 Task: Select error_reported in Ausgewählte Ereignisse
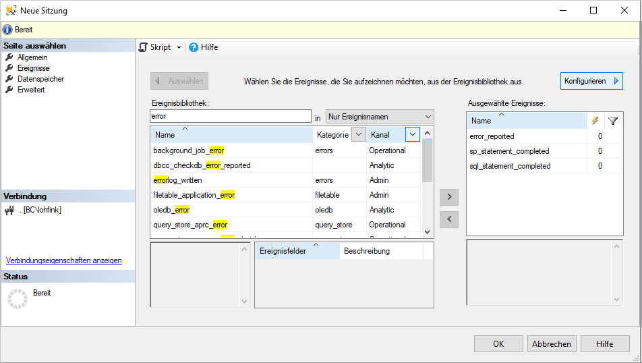tap(544, 136)
